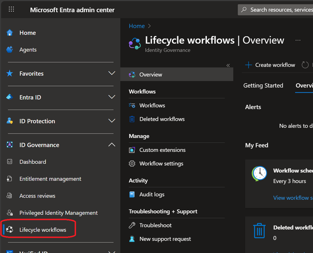Click the Create workflow button

click(x=270, y=65)
